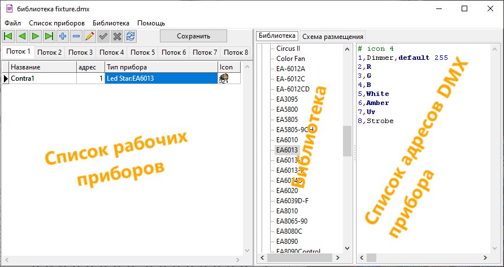
Task: Select the Библиотека panel tab
Action: pos(277,36)
